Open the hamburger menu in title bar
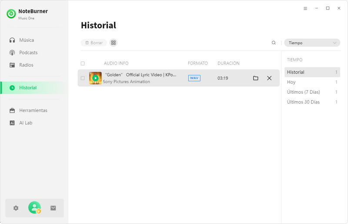348x224 pixels. (x=305, y=8)
